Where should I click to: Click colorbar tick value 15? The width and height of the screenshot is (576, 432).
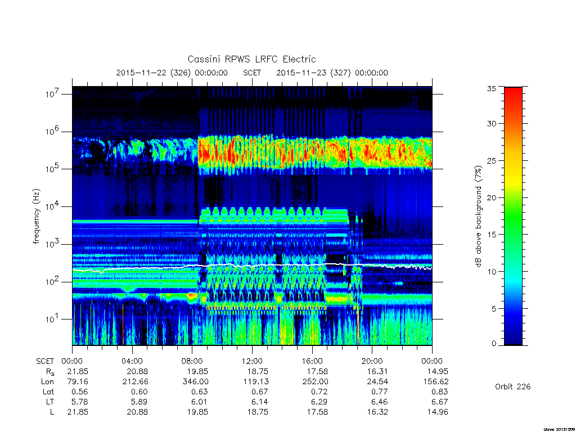pyautogui.click(x=492, y=235)
